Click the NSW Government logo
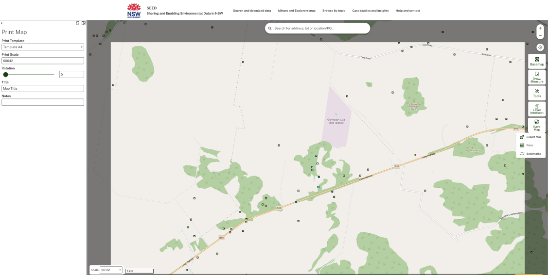The width and height of the screenshot is (548, 275). 134,11
